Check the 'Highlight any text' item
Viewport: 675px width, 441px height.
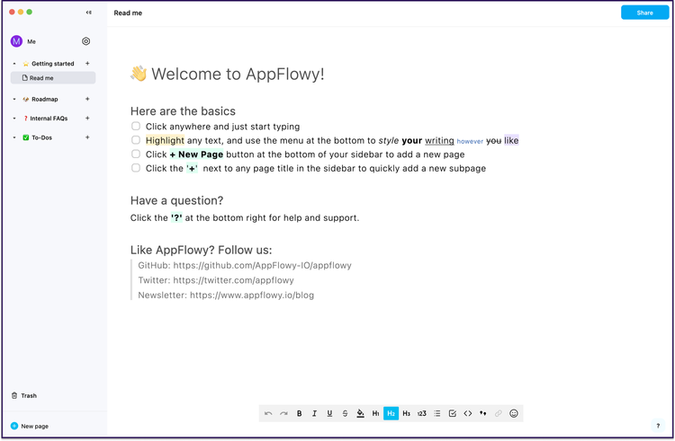(x=136, y=140)
